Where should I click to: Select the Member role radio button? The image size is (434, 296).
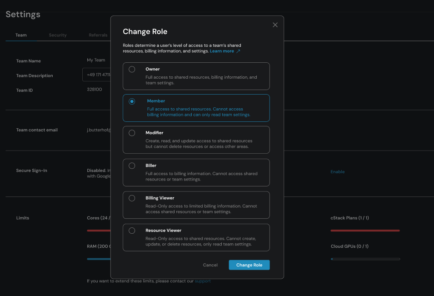(x=132, y=101)
